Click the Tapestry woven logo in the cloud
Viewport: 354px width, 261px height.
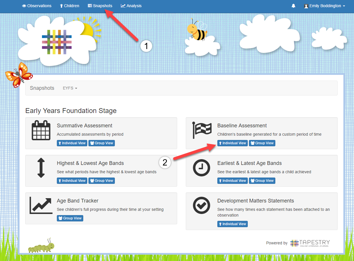pos(57,42)
